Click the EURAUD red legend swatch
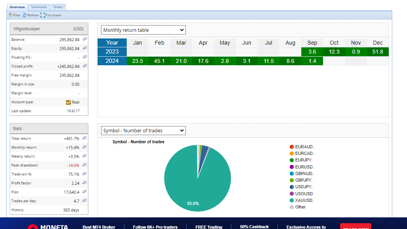This screenshot has height=229, width=407. [x=292, y=147]
